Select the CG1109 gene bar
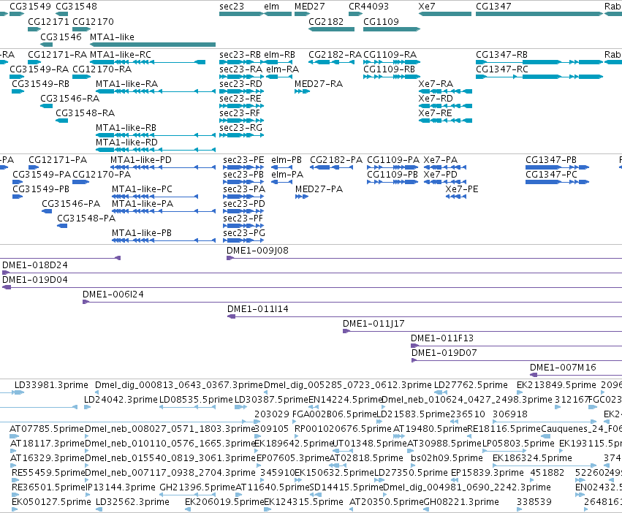 click(392, 29)
